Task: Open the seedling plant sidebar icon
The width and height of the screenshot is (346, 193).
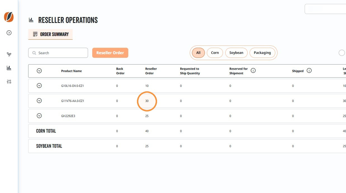Action: click(x=9, y=54)
